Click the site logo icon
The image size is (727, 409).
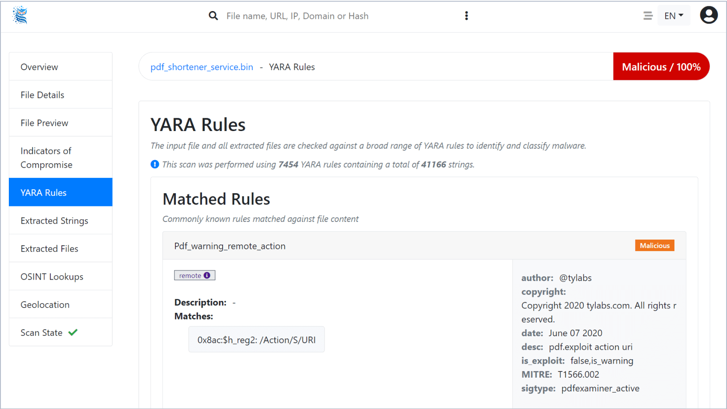[20, 15]
